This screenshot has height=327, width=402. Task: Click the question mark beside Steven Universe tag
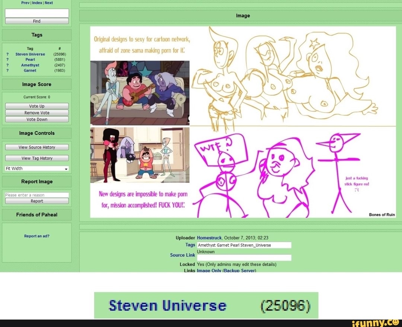click(x=7, y=54)
